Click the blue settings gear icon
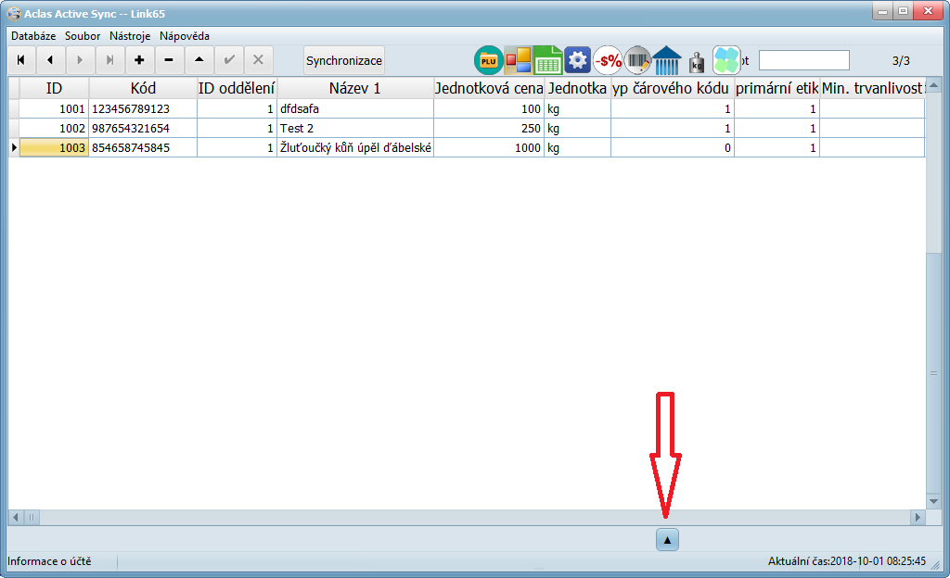Screen dimensions: 950x578 point(577,61)
